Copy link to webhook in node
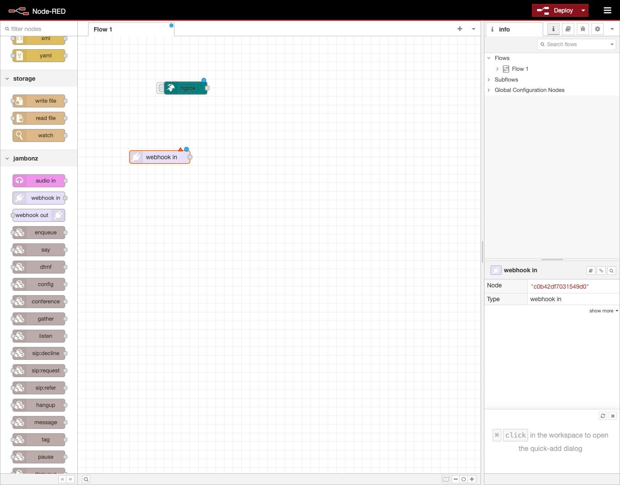The width and height of the screenshot is (620, 485). (x=601, y=271)
